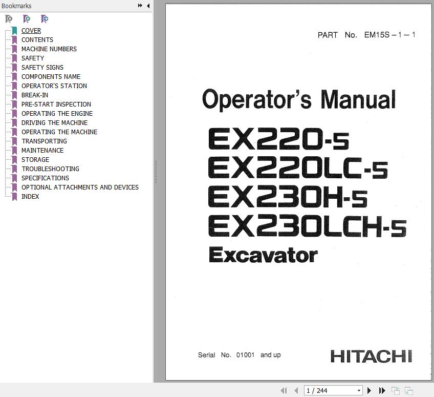The width and height of the screenshot is (434, 397).
Task: Click the EX230LCH-5 model heading
Action: click(307, 226)
